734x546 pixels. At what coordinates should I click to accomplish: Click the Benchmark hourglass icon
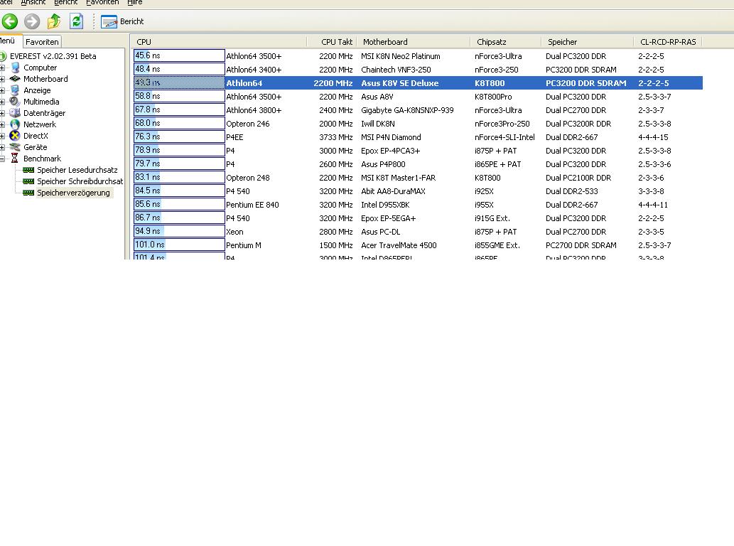click(x=15, y=159)
